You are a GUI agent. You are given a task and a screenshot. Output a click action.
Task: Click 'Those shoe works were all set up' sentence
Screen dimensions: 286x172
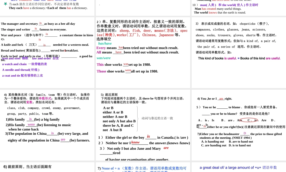pyautogui.click(x=127, y=71)
